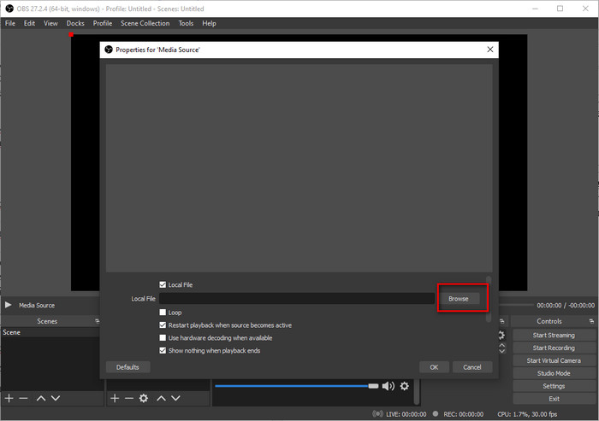Screen dimensions: 599x421
Task: Click the Defaults button
Action: [x=128, y=367]
